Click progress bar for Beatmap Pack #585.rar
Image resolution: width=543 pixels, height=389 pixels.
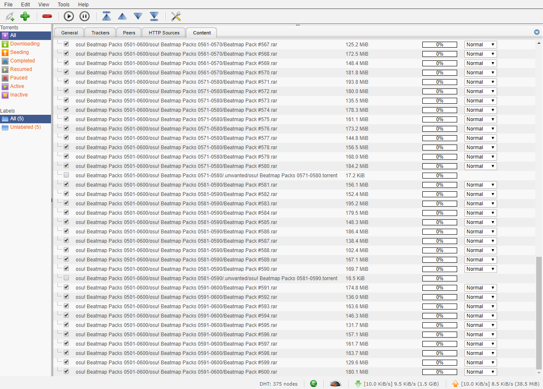pos(440,222)
